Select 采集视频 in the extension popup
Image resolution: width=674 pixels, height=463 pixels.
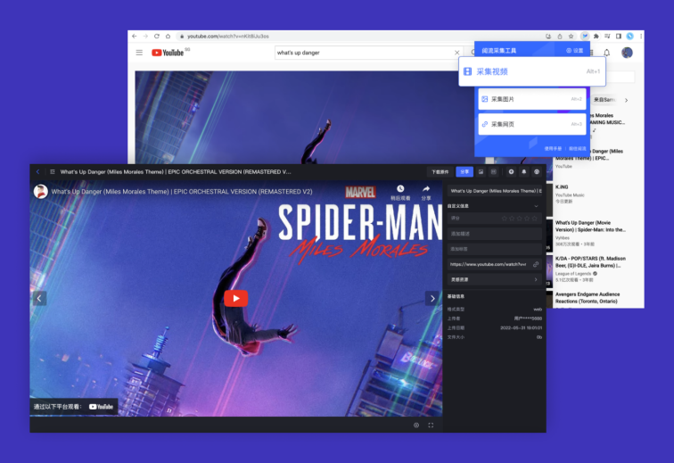[x=532, y=71]
